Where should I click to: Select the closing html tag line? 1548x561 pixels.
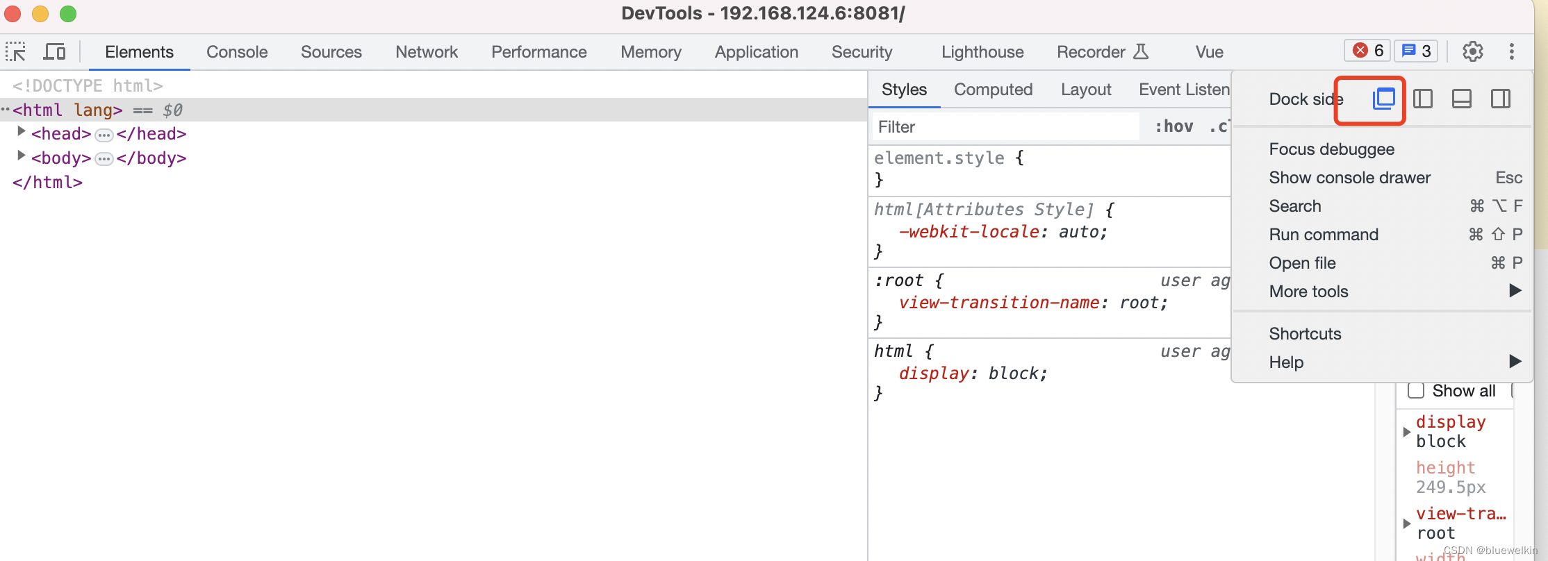(47, 182)
